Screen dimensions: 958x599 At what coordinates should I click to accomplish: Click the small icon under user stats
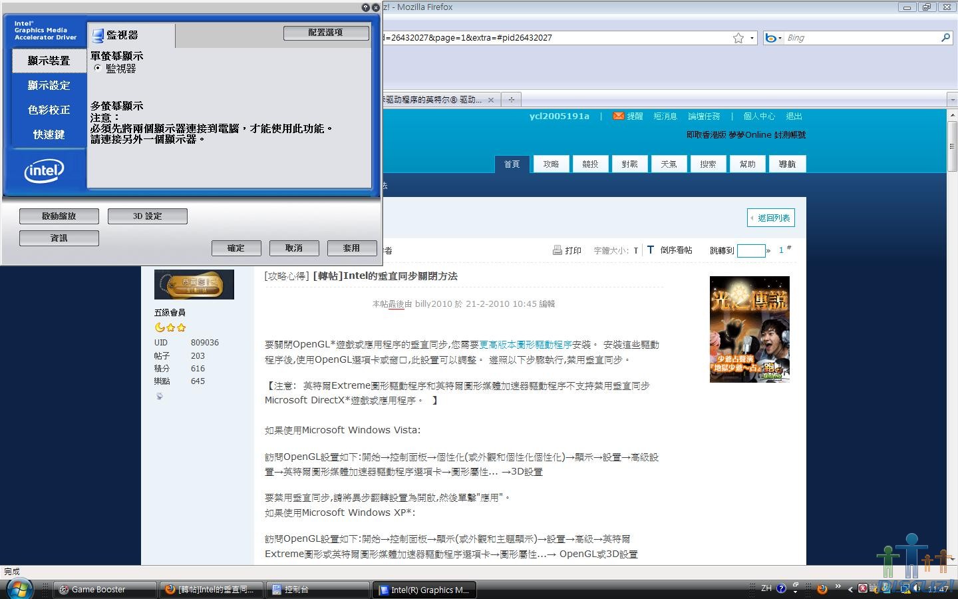coord(159,396)
